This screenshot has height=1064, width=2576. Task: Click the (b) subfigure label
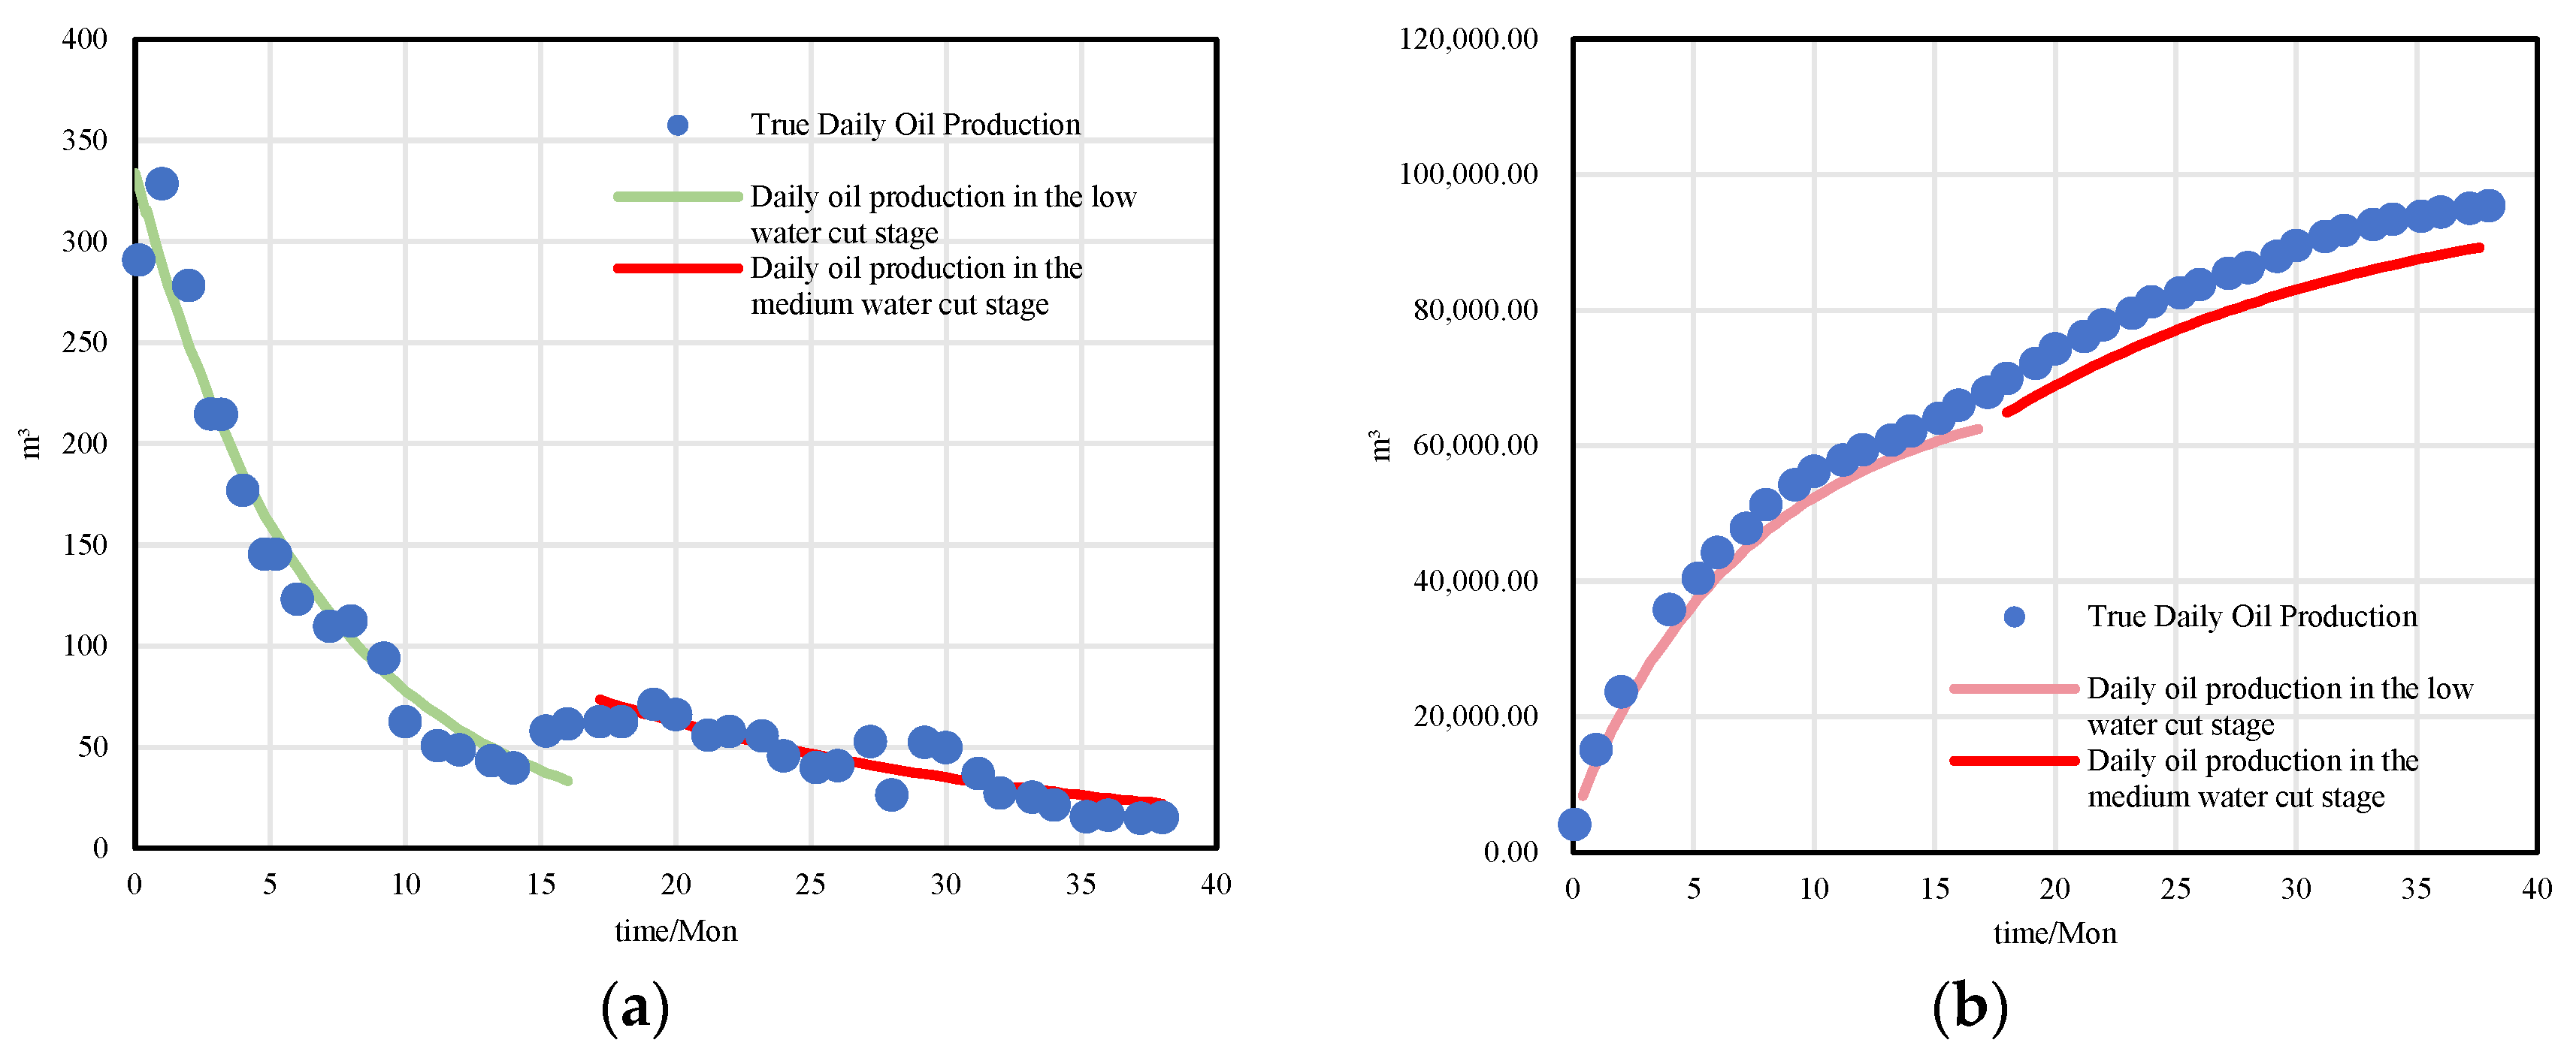pos(1969,1007)
